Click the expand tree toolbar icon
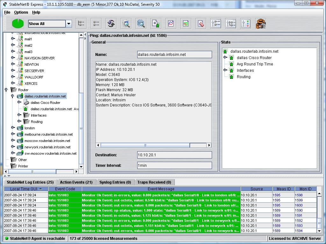This screenshot has height=244, width=326. pyautogui.click(x=81, y=24)
